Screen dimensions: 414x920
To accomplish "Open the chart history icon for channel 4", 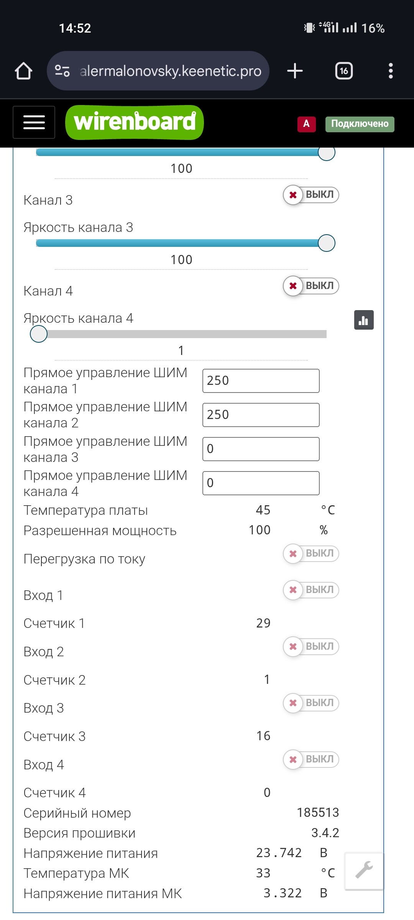I will tap(364, 320).
